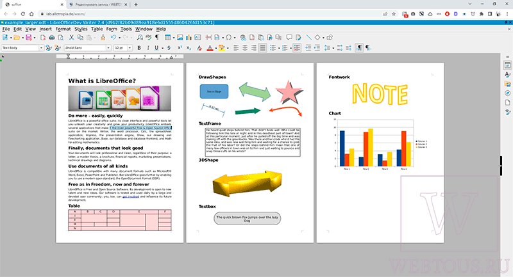Open the Font Color dropdown arrow
The height and width of the screenshot is (277, 513).
pos(216,48)
